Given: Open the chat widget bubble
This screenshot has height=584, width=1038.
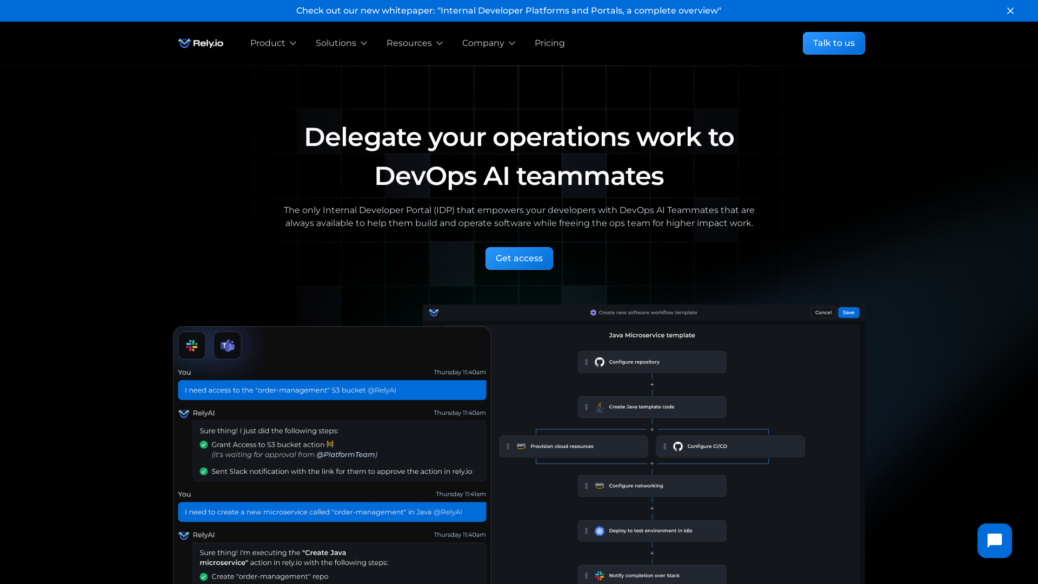Looking at the screenshot, I should coord(994,541).
